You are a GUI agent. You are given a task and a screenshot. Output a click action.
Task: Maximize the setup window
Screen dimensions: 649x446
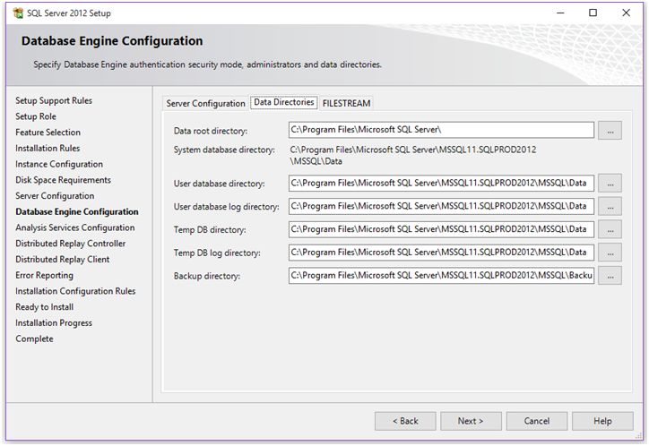point(593,13)
